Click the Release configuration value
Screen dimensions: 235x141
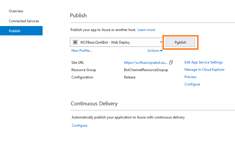point(130,77)
